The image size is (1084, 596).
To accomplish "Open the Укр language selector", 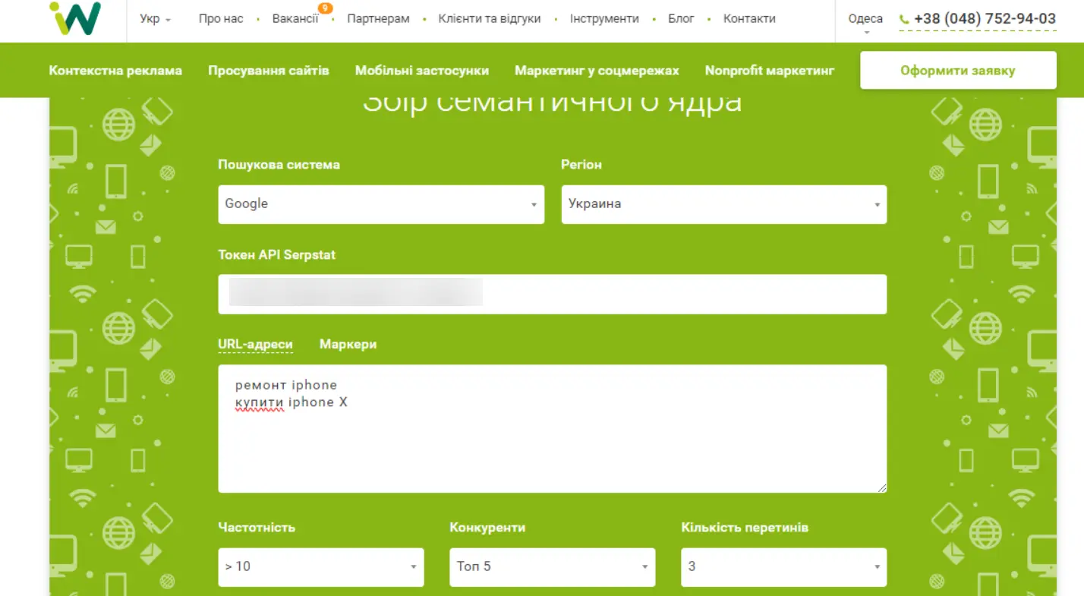I will click(155, 19).
